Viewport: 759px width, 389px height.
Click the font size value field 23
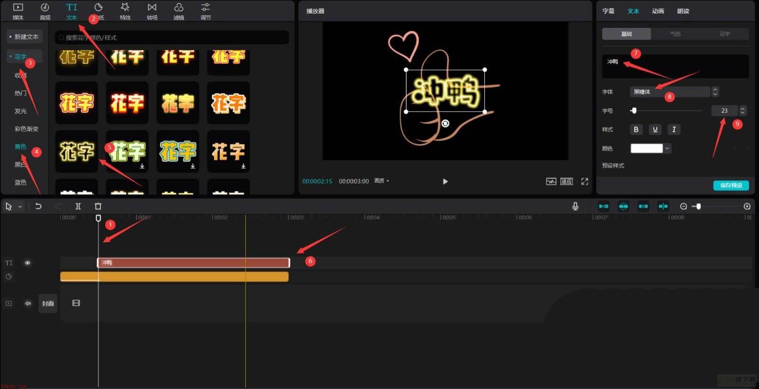coord(724,111)
